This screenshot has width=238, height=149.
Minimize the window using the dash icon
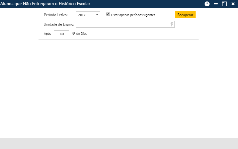coord(216,4)
